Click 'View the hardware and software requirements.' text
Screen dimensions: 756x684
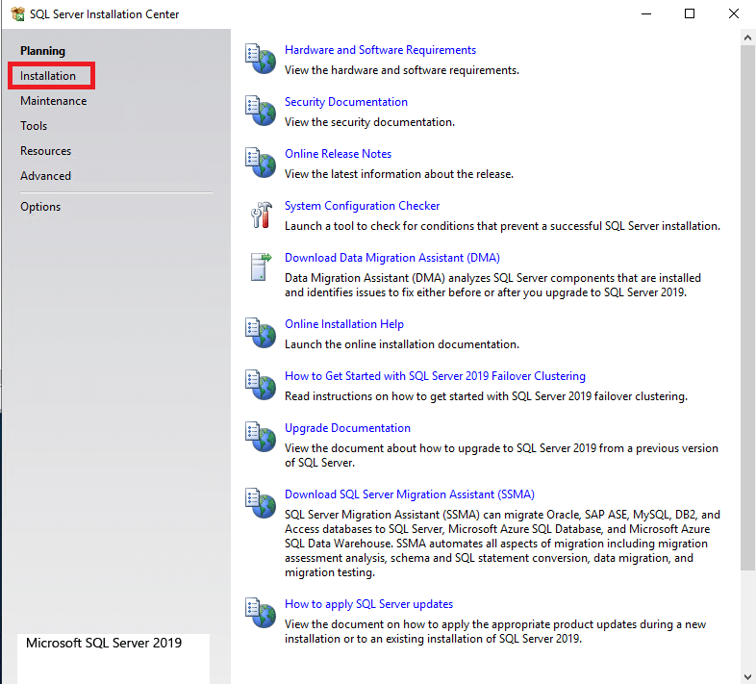(x=402, y=70)
